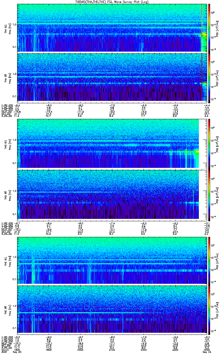Click the X_RE_GSE row label under THD panels
The height and width of the screenshot is (354, 221).
coord(6,223)
